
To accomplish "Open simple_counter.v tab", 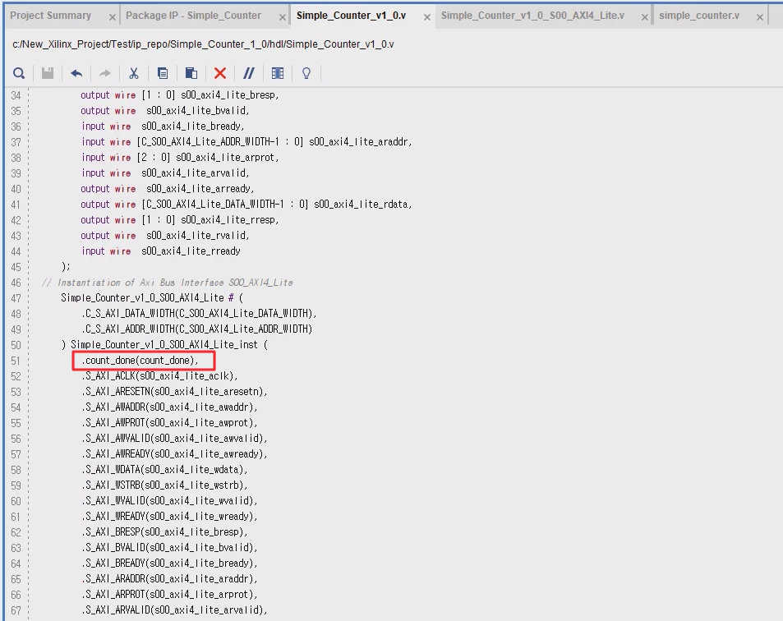I will (699, 16).
